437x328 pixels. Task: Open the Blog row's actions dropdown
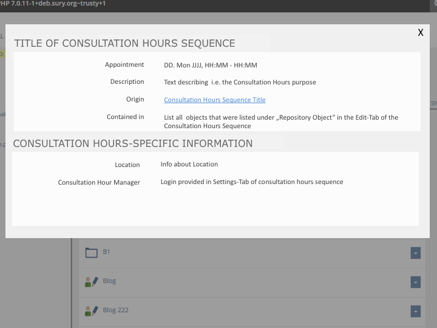(x=415, y=282)
